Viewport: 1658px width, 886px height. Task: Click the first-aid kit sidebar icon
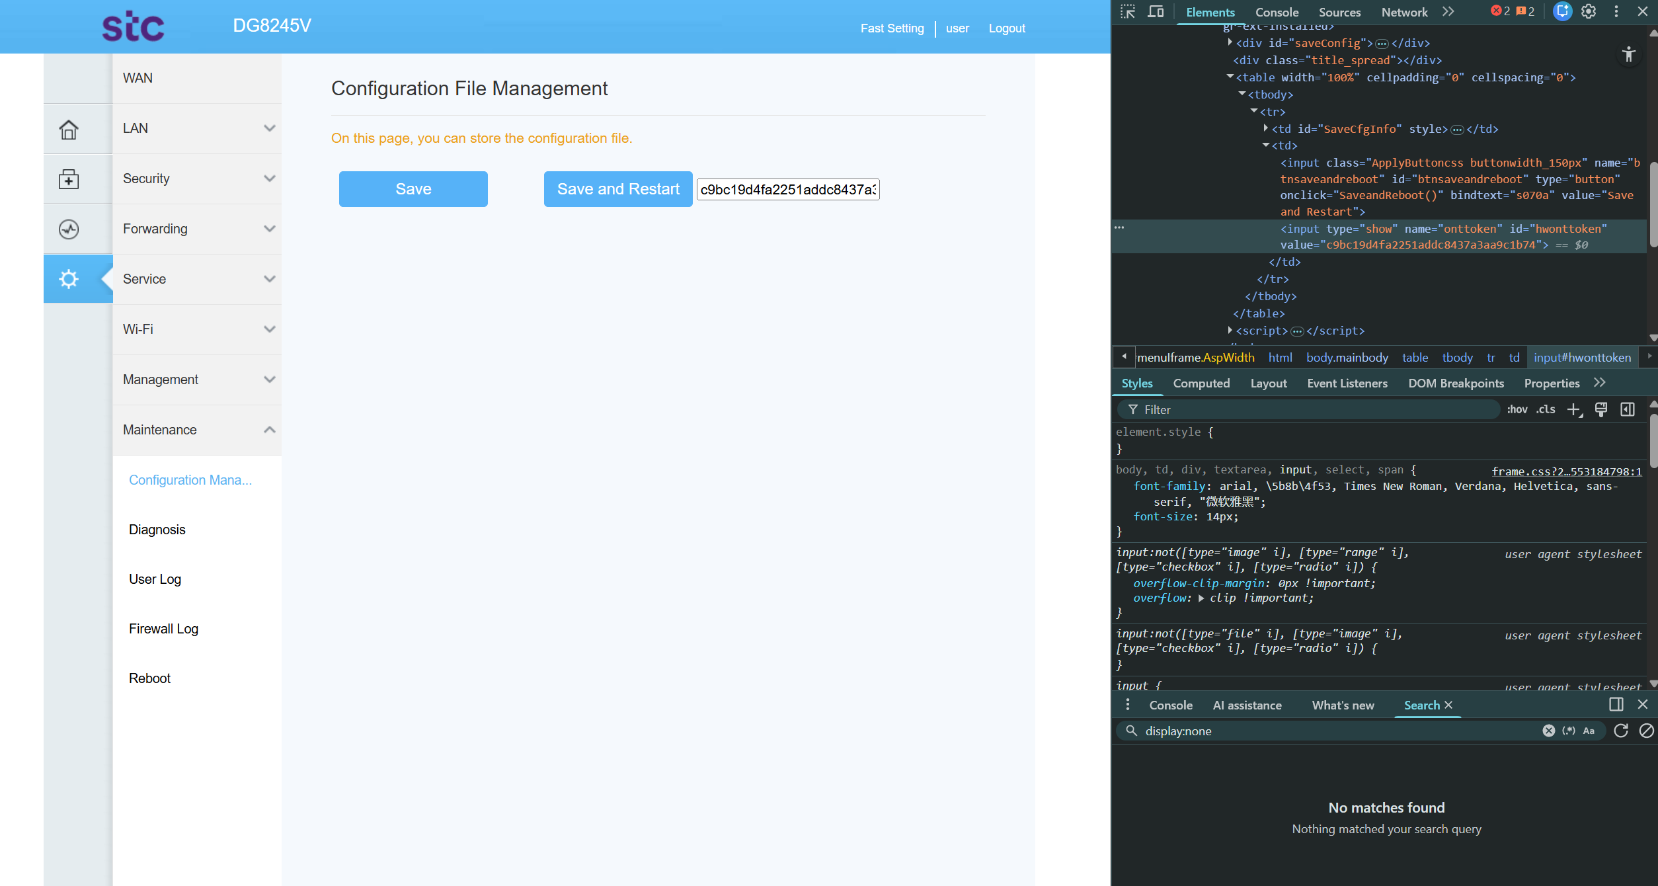[69, 179]
